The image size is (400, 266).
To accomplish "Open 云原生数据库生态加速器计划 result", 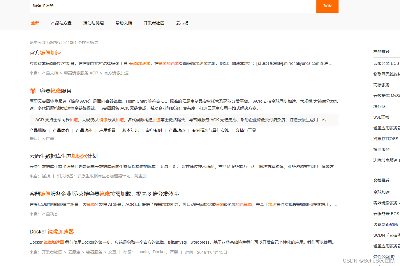I will coord(64,156).
